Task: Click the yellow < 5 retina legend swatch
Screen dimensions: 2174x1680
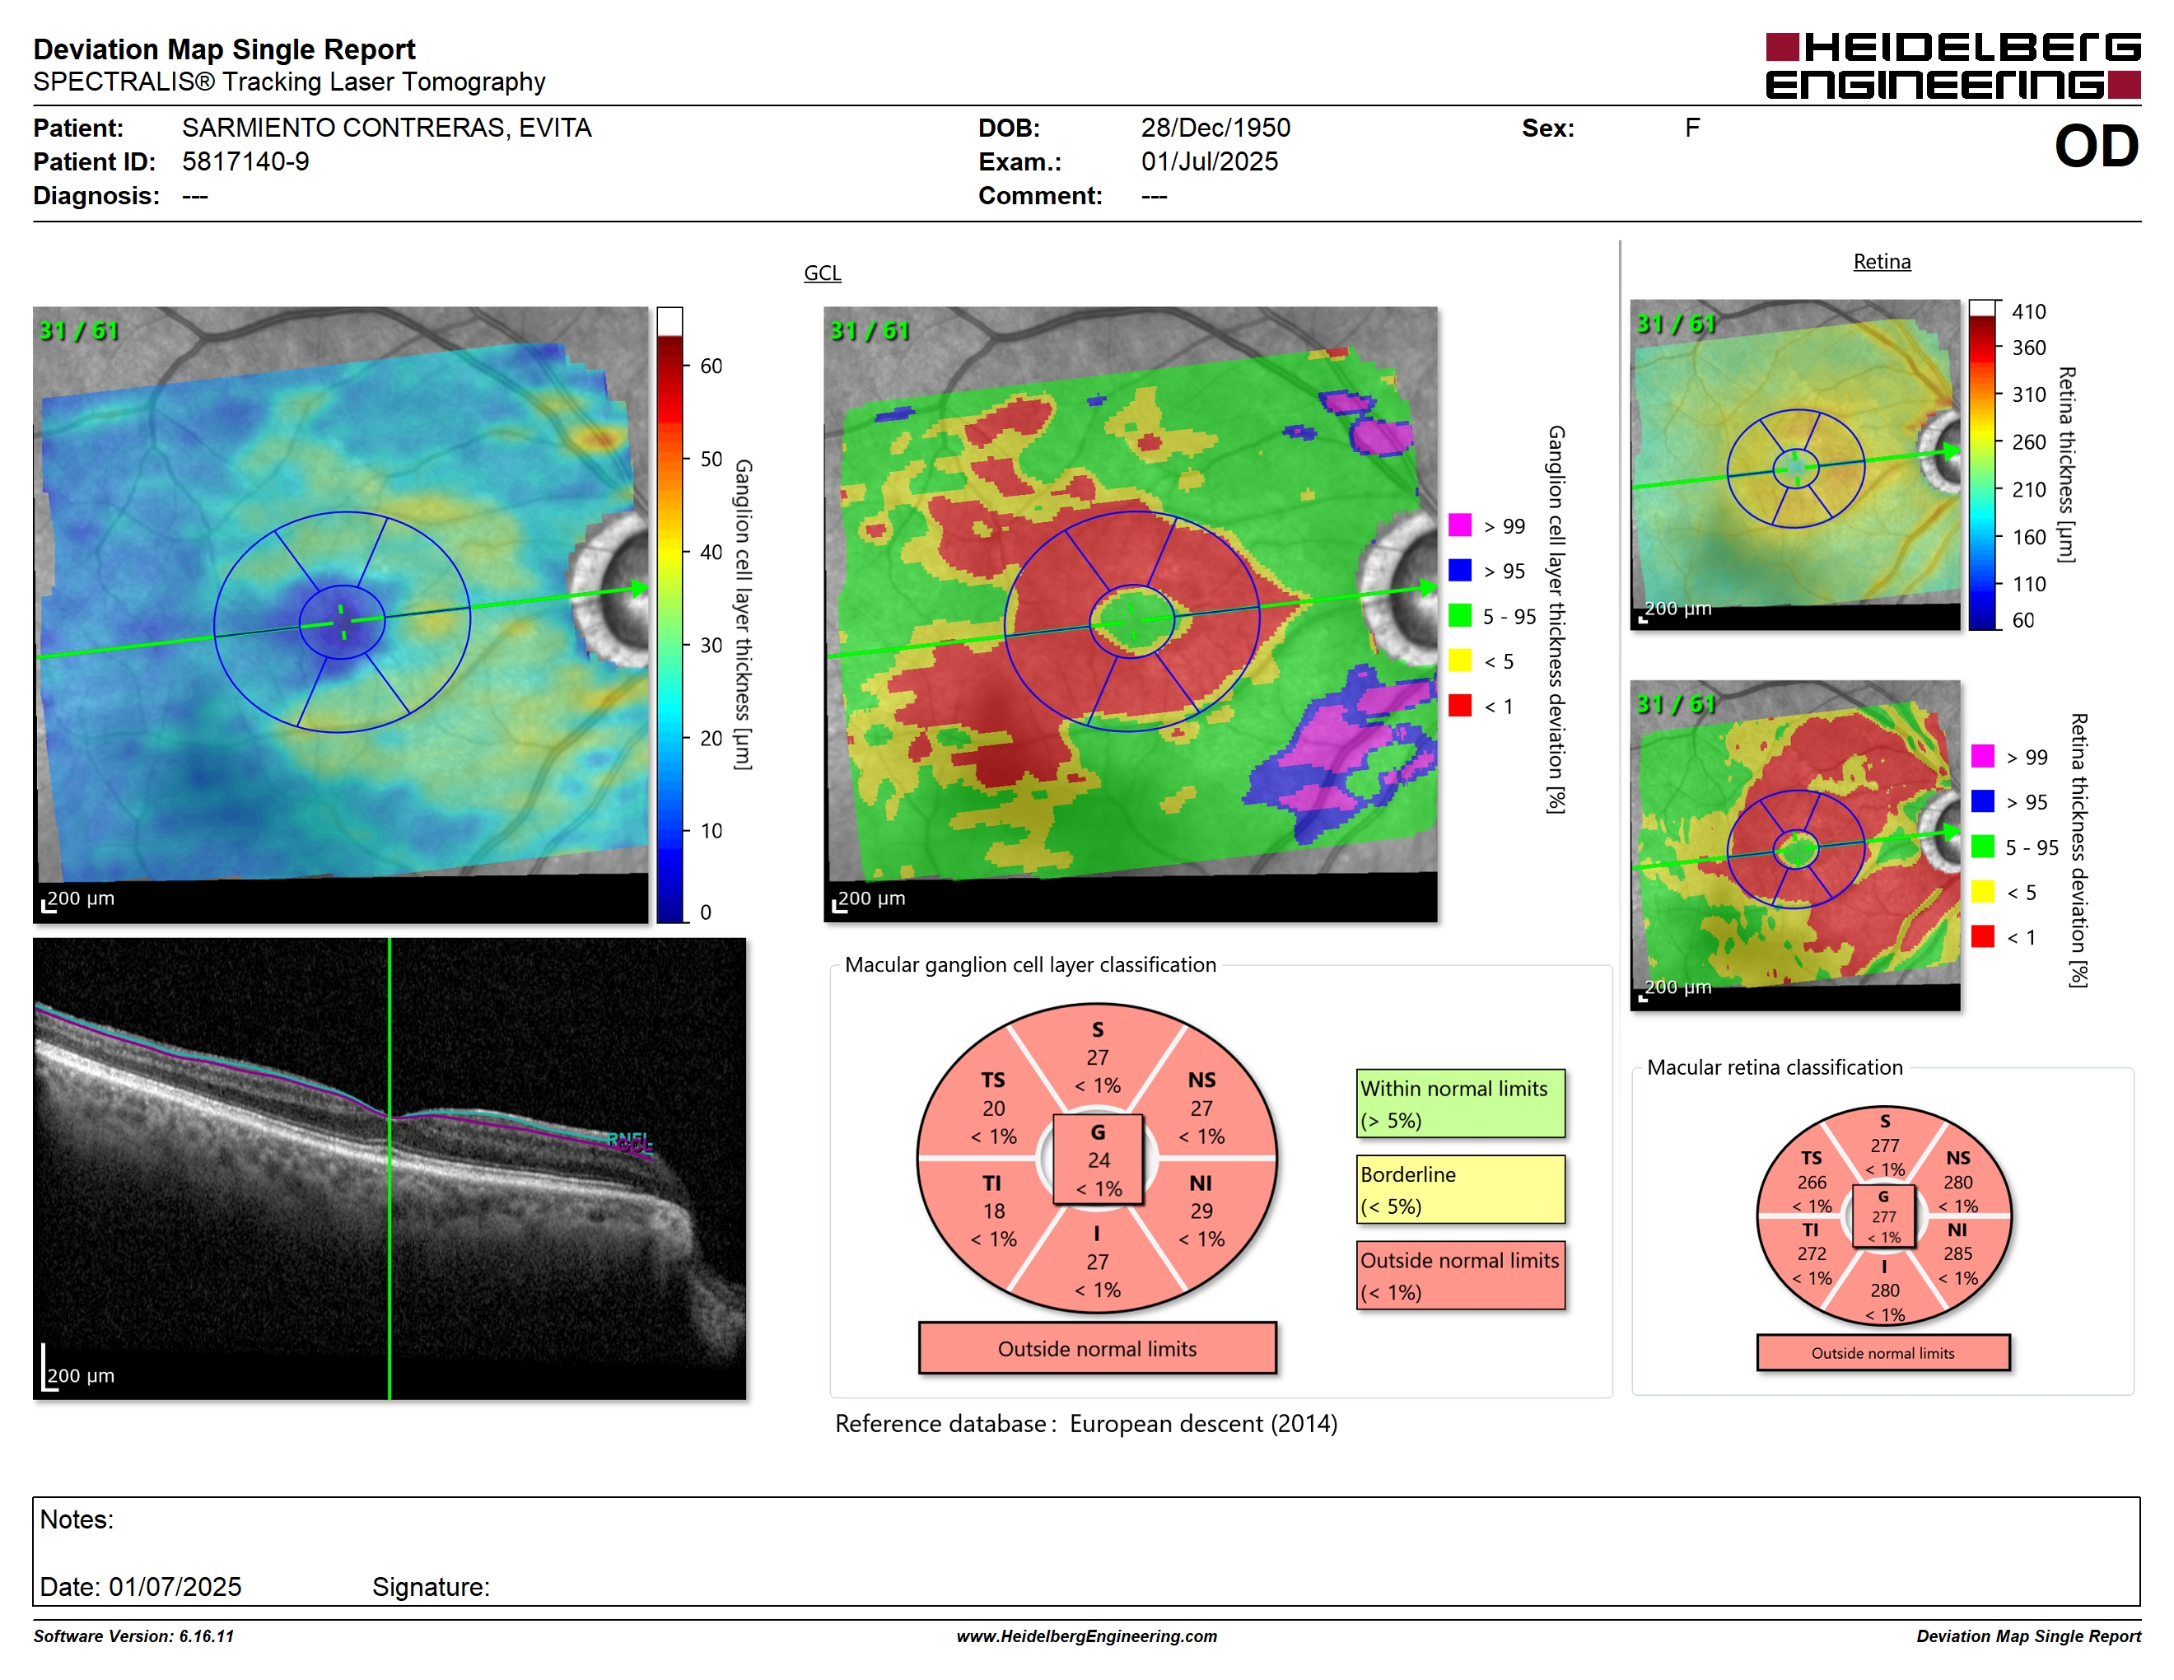Action: [1982, 891]
